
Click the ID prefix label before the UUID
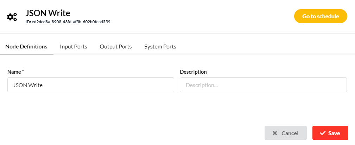point(28,22)
